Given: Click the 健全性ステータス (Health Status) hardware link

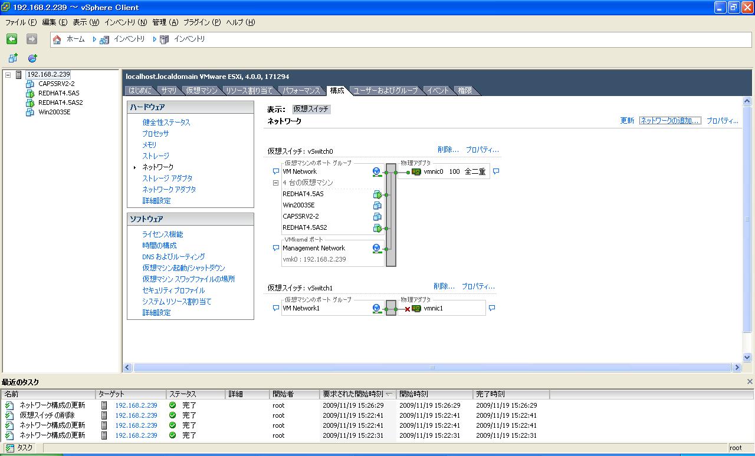Looking at the screenshot, I should pyautogui.click(x=166, y=123).
